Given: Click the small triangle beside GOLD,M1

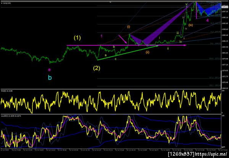Looking at the screenshot, I should click(x=2, y=3).
